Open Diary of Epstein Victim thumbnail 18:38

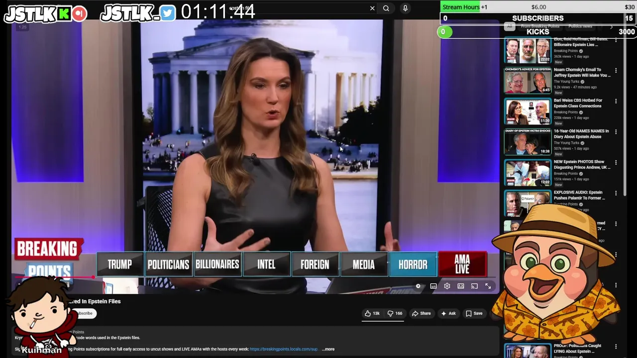pyautogui.click(x=528, y=142)
